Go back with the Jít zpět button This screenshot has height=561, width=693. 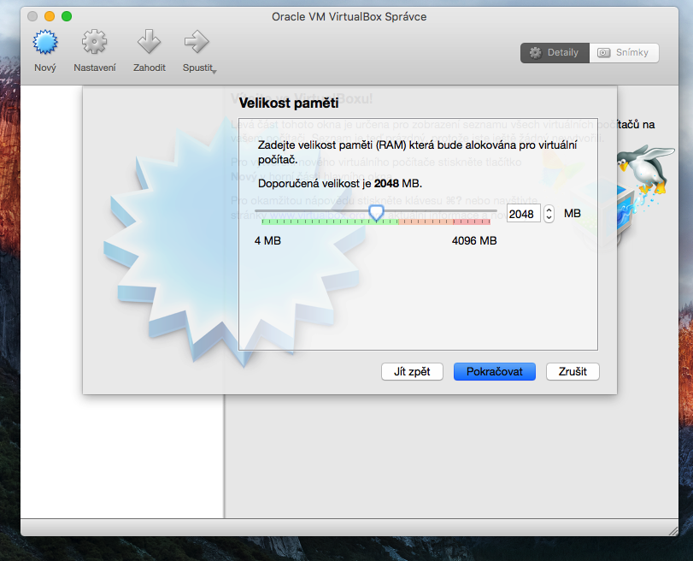coord(412,371)
